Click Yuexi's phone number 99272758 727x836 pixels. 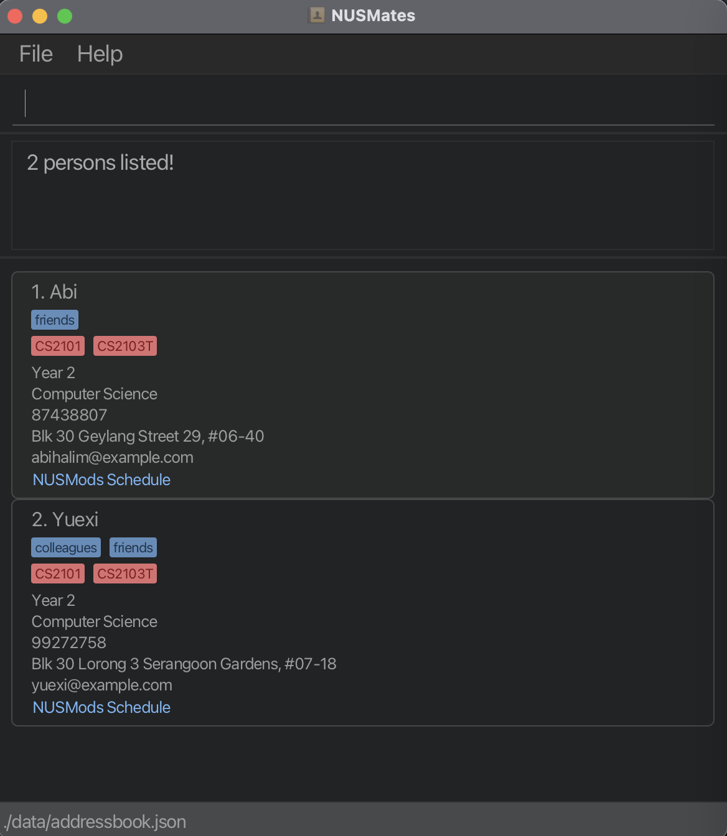coord(69,643)
